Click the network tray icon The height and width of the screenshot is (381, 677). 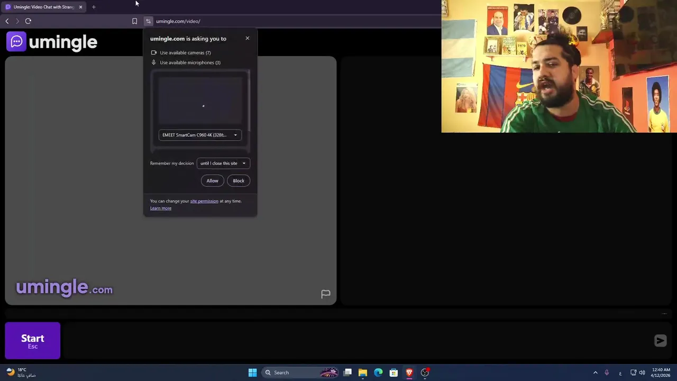click(x=633, y=373)
